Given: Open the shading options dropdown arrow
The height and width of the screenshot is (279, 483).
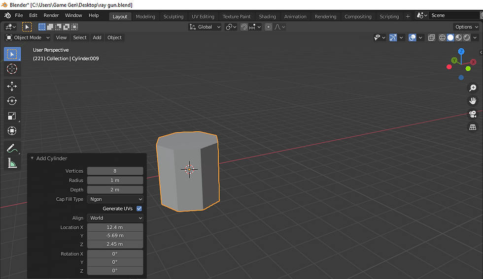Looking at the screenshot, I should coord(475,37).
